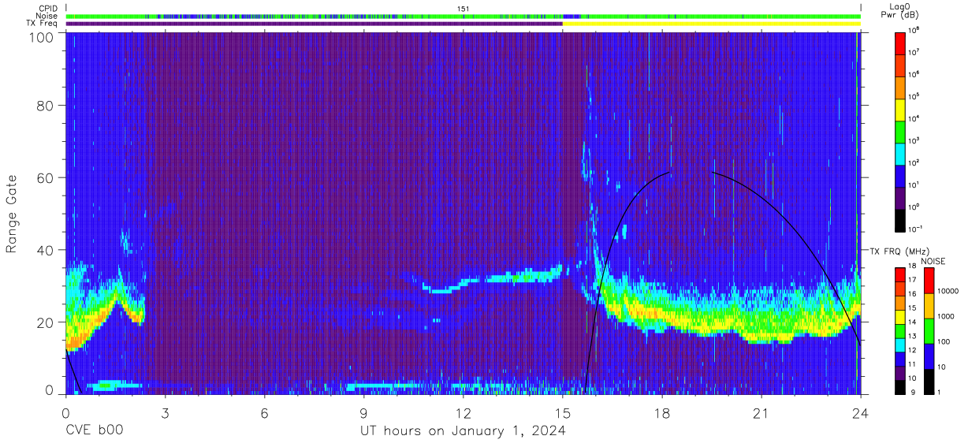Click the x-axis tick label '6'

pos(265,412)
